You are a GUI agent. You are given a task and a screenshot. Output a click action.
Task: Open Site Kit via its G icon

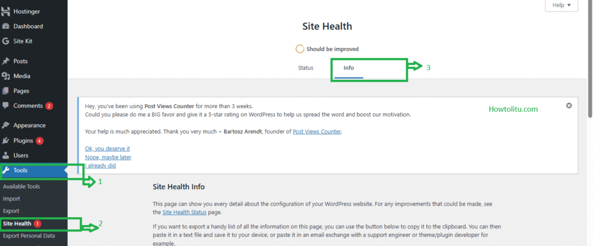(x=6, y=42)
